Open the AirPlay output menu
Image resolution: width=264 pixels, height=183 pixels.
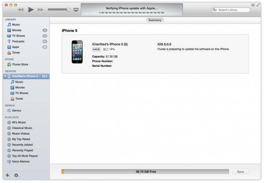click(76, 10)
